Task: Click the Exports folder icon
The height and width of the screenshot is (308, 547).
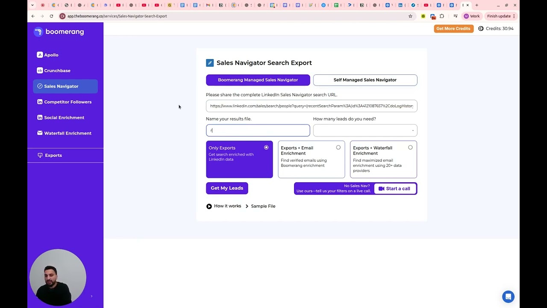Action: click(x=40, y=155)
